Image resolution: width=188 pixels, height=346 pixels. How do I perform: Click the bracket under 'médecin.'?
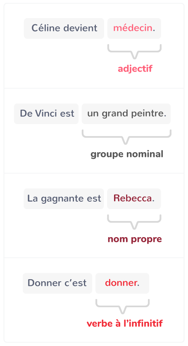134,52
